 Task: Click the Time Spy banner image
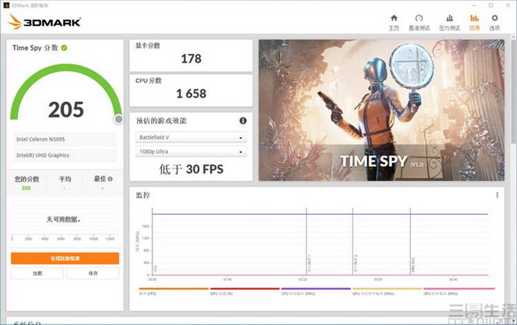[x=381, y=110]
